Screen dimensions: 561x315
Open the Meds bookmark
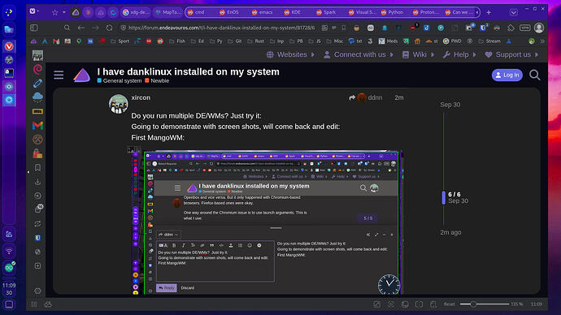388,41
